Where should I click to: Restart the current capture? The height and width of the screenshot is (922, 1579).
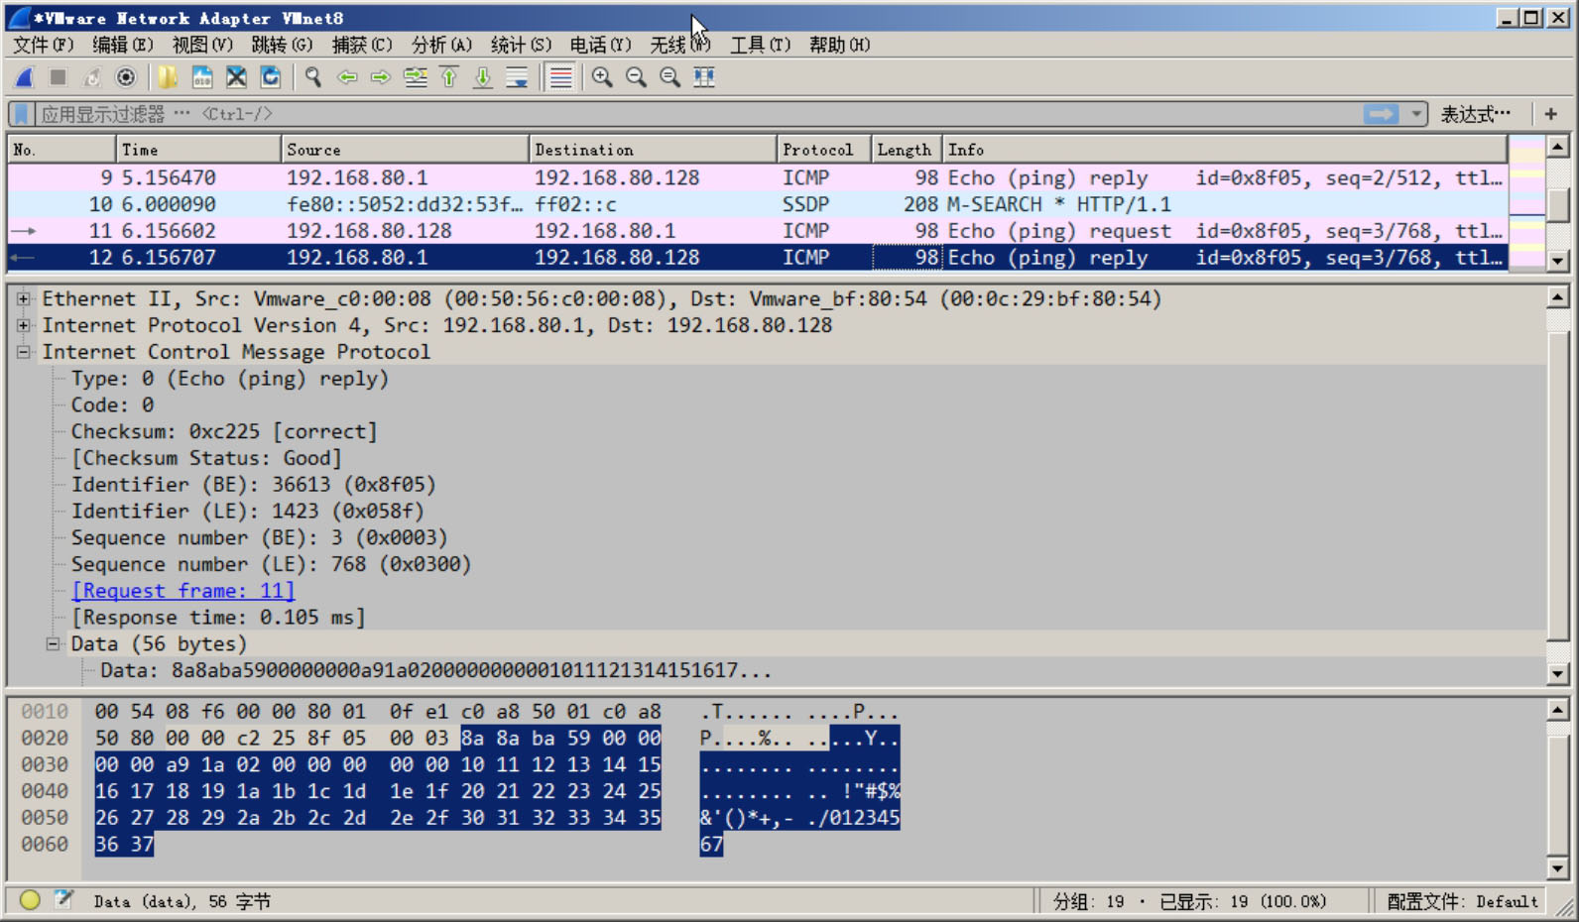[x=91, y=77]
